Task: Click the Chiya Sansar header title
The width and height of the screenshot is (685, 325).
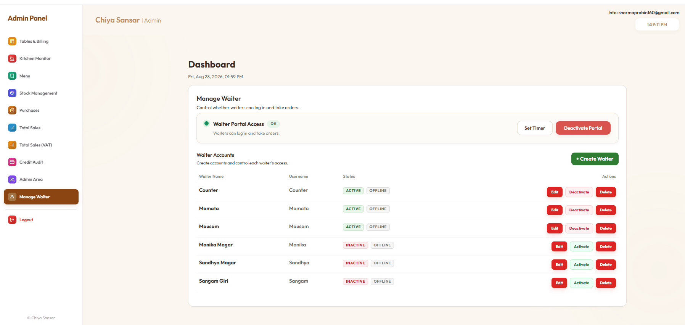Action: [x=117, y=20]
